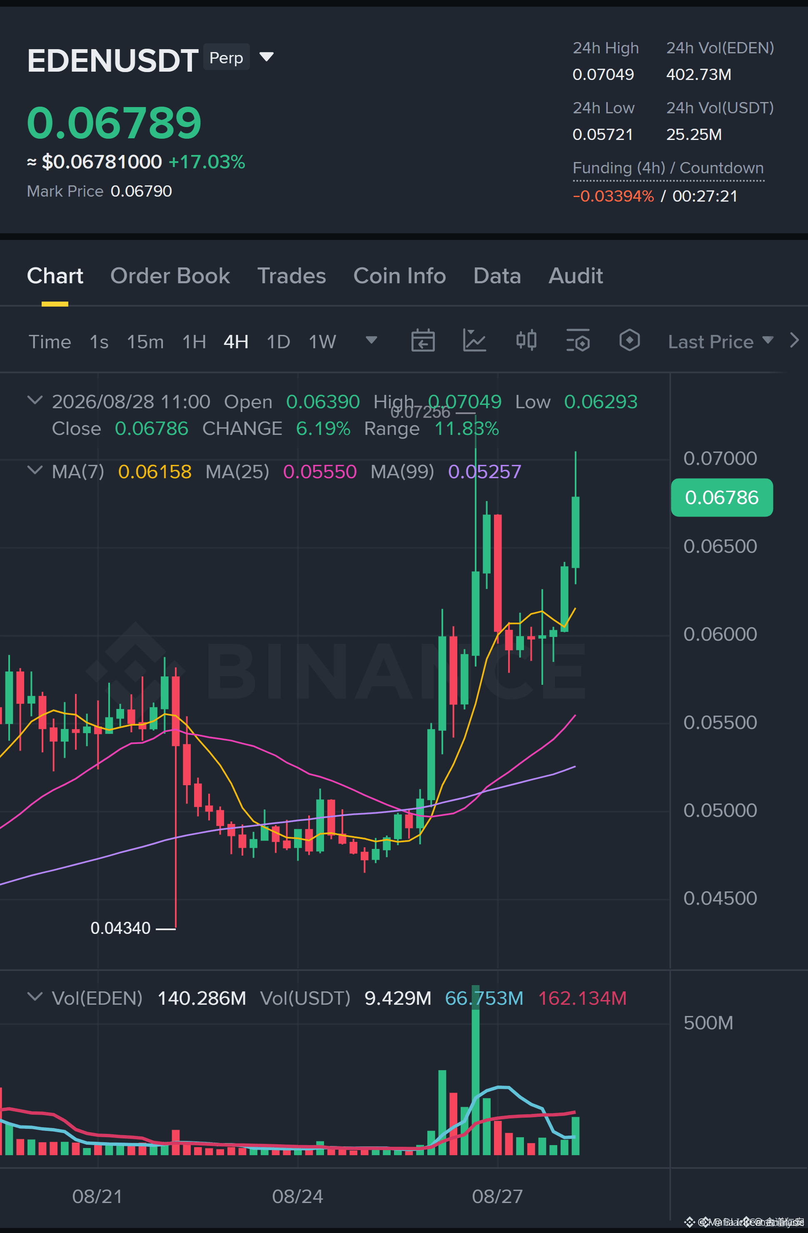Select the Time line chart view
This screenshot has height=1233, width=808.
click(x=50, y=342)
